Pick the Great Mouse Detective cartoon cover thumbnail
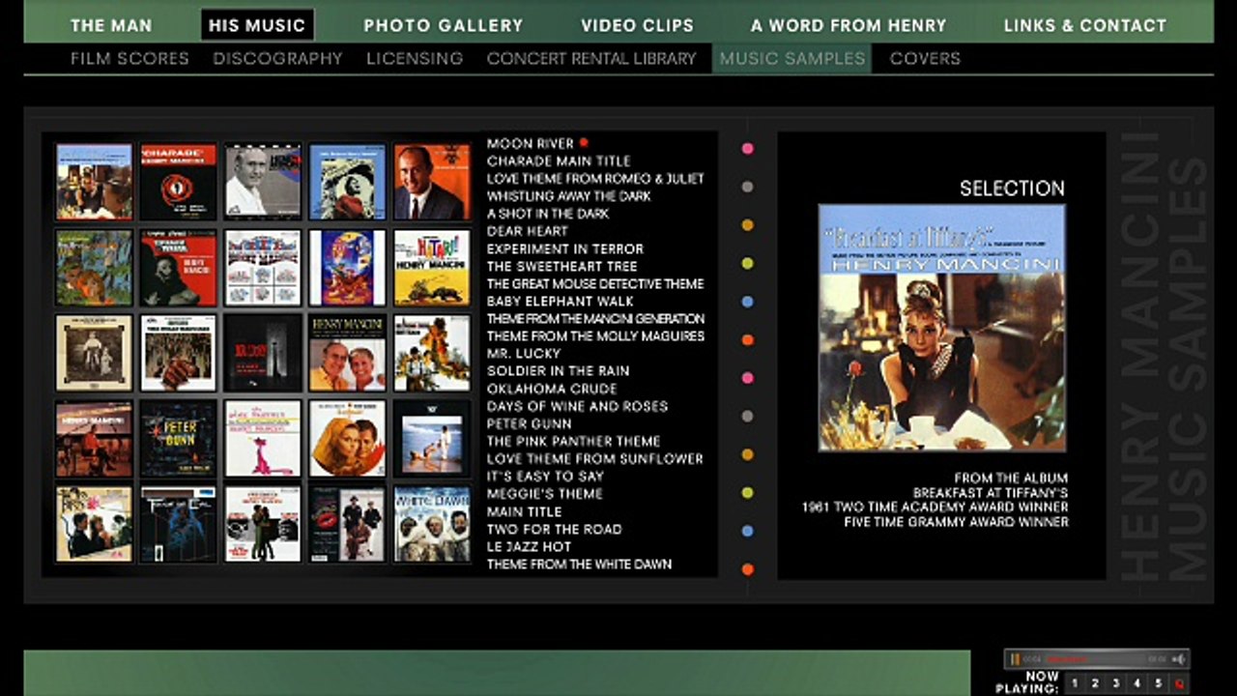Viewport: 1237px width, 696px height. (348, 268)
